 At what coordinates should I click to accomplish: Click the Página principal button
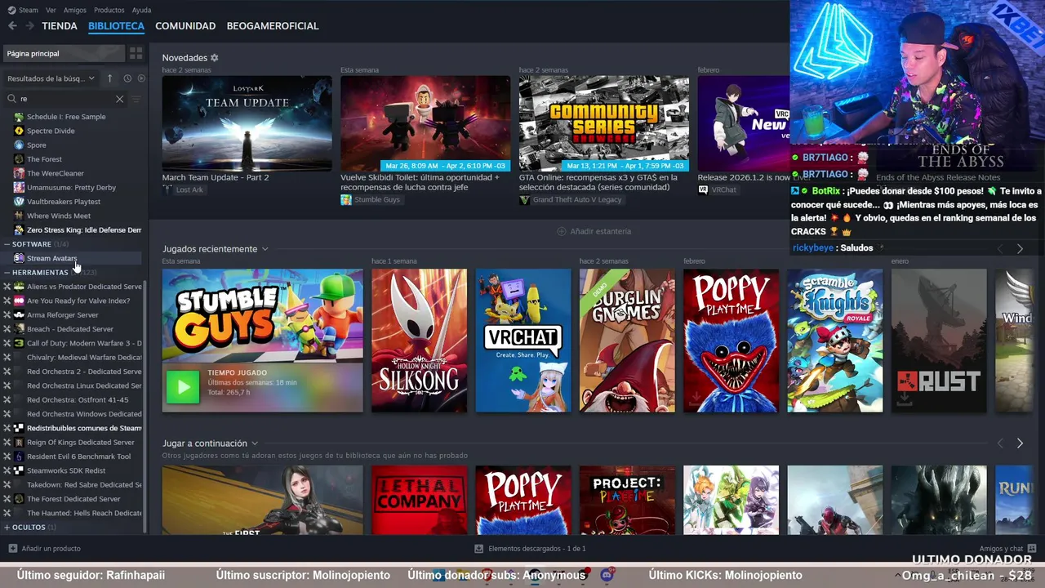coord(64,53)
